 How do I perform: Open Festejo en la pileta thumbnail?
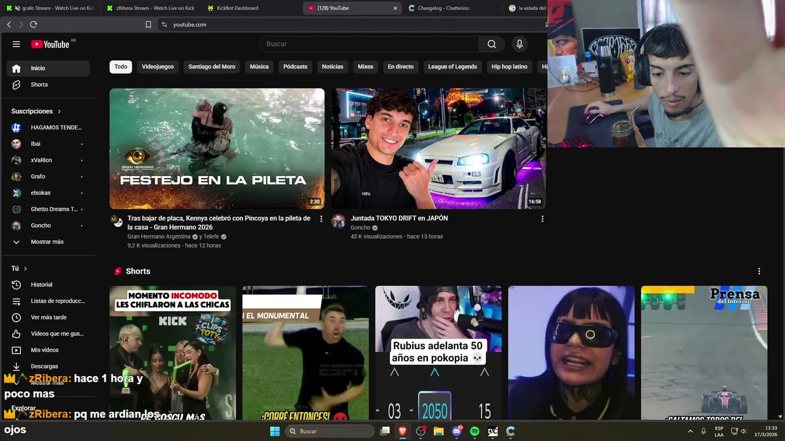click(217, 149)
